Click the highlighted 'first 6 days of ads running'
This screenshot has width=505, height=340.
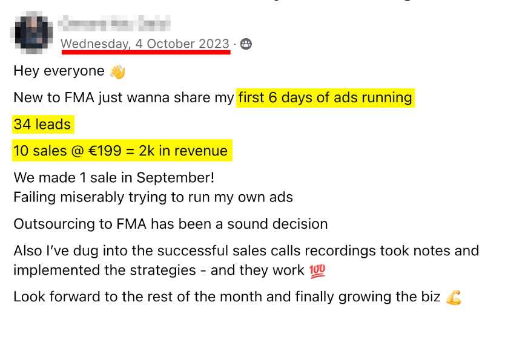[x=325, y=98]
